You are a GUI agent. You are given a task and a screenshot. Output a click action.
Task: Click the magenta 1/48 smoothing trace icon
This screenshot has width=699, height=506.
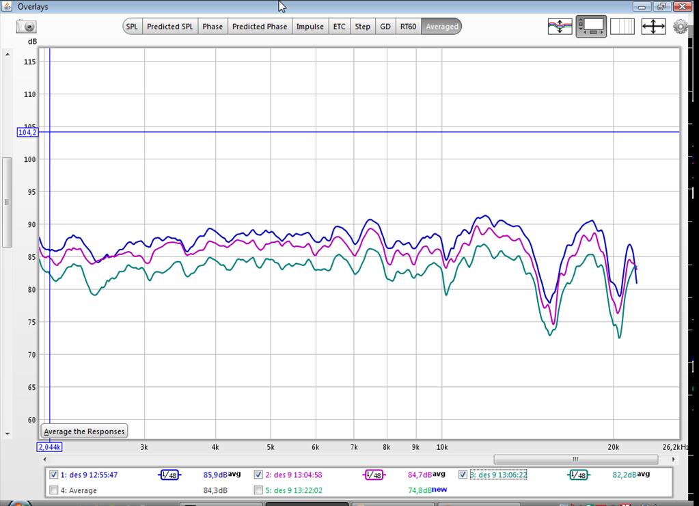coord(373,475)
